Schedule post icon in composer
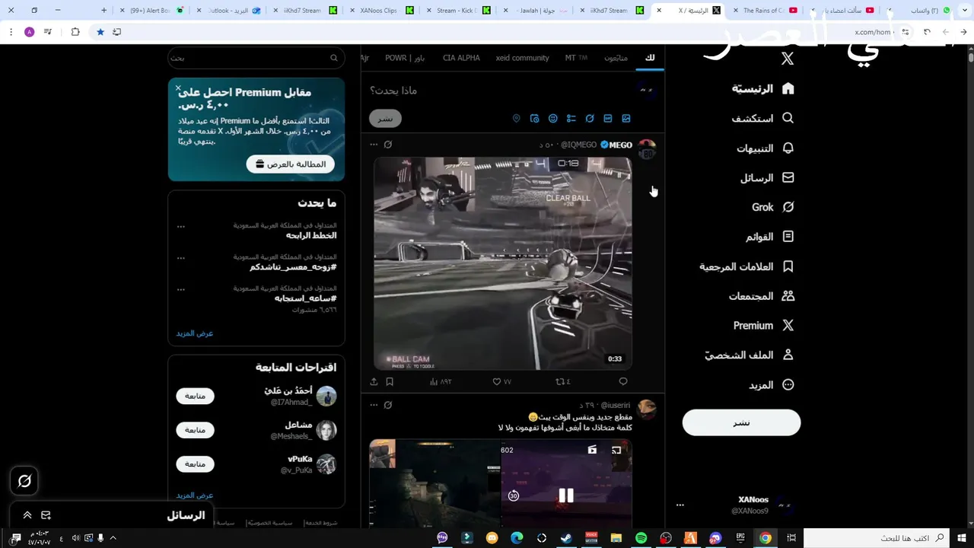Viewport: 974px width, 548px height. 535,119
